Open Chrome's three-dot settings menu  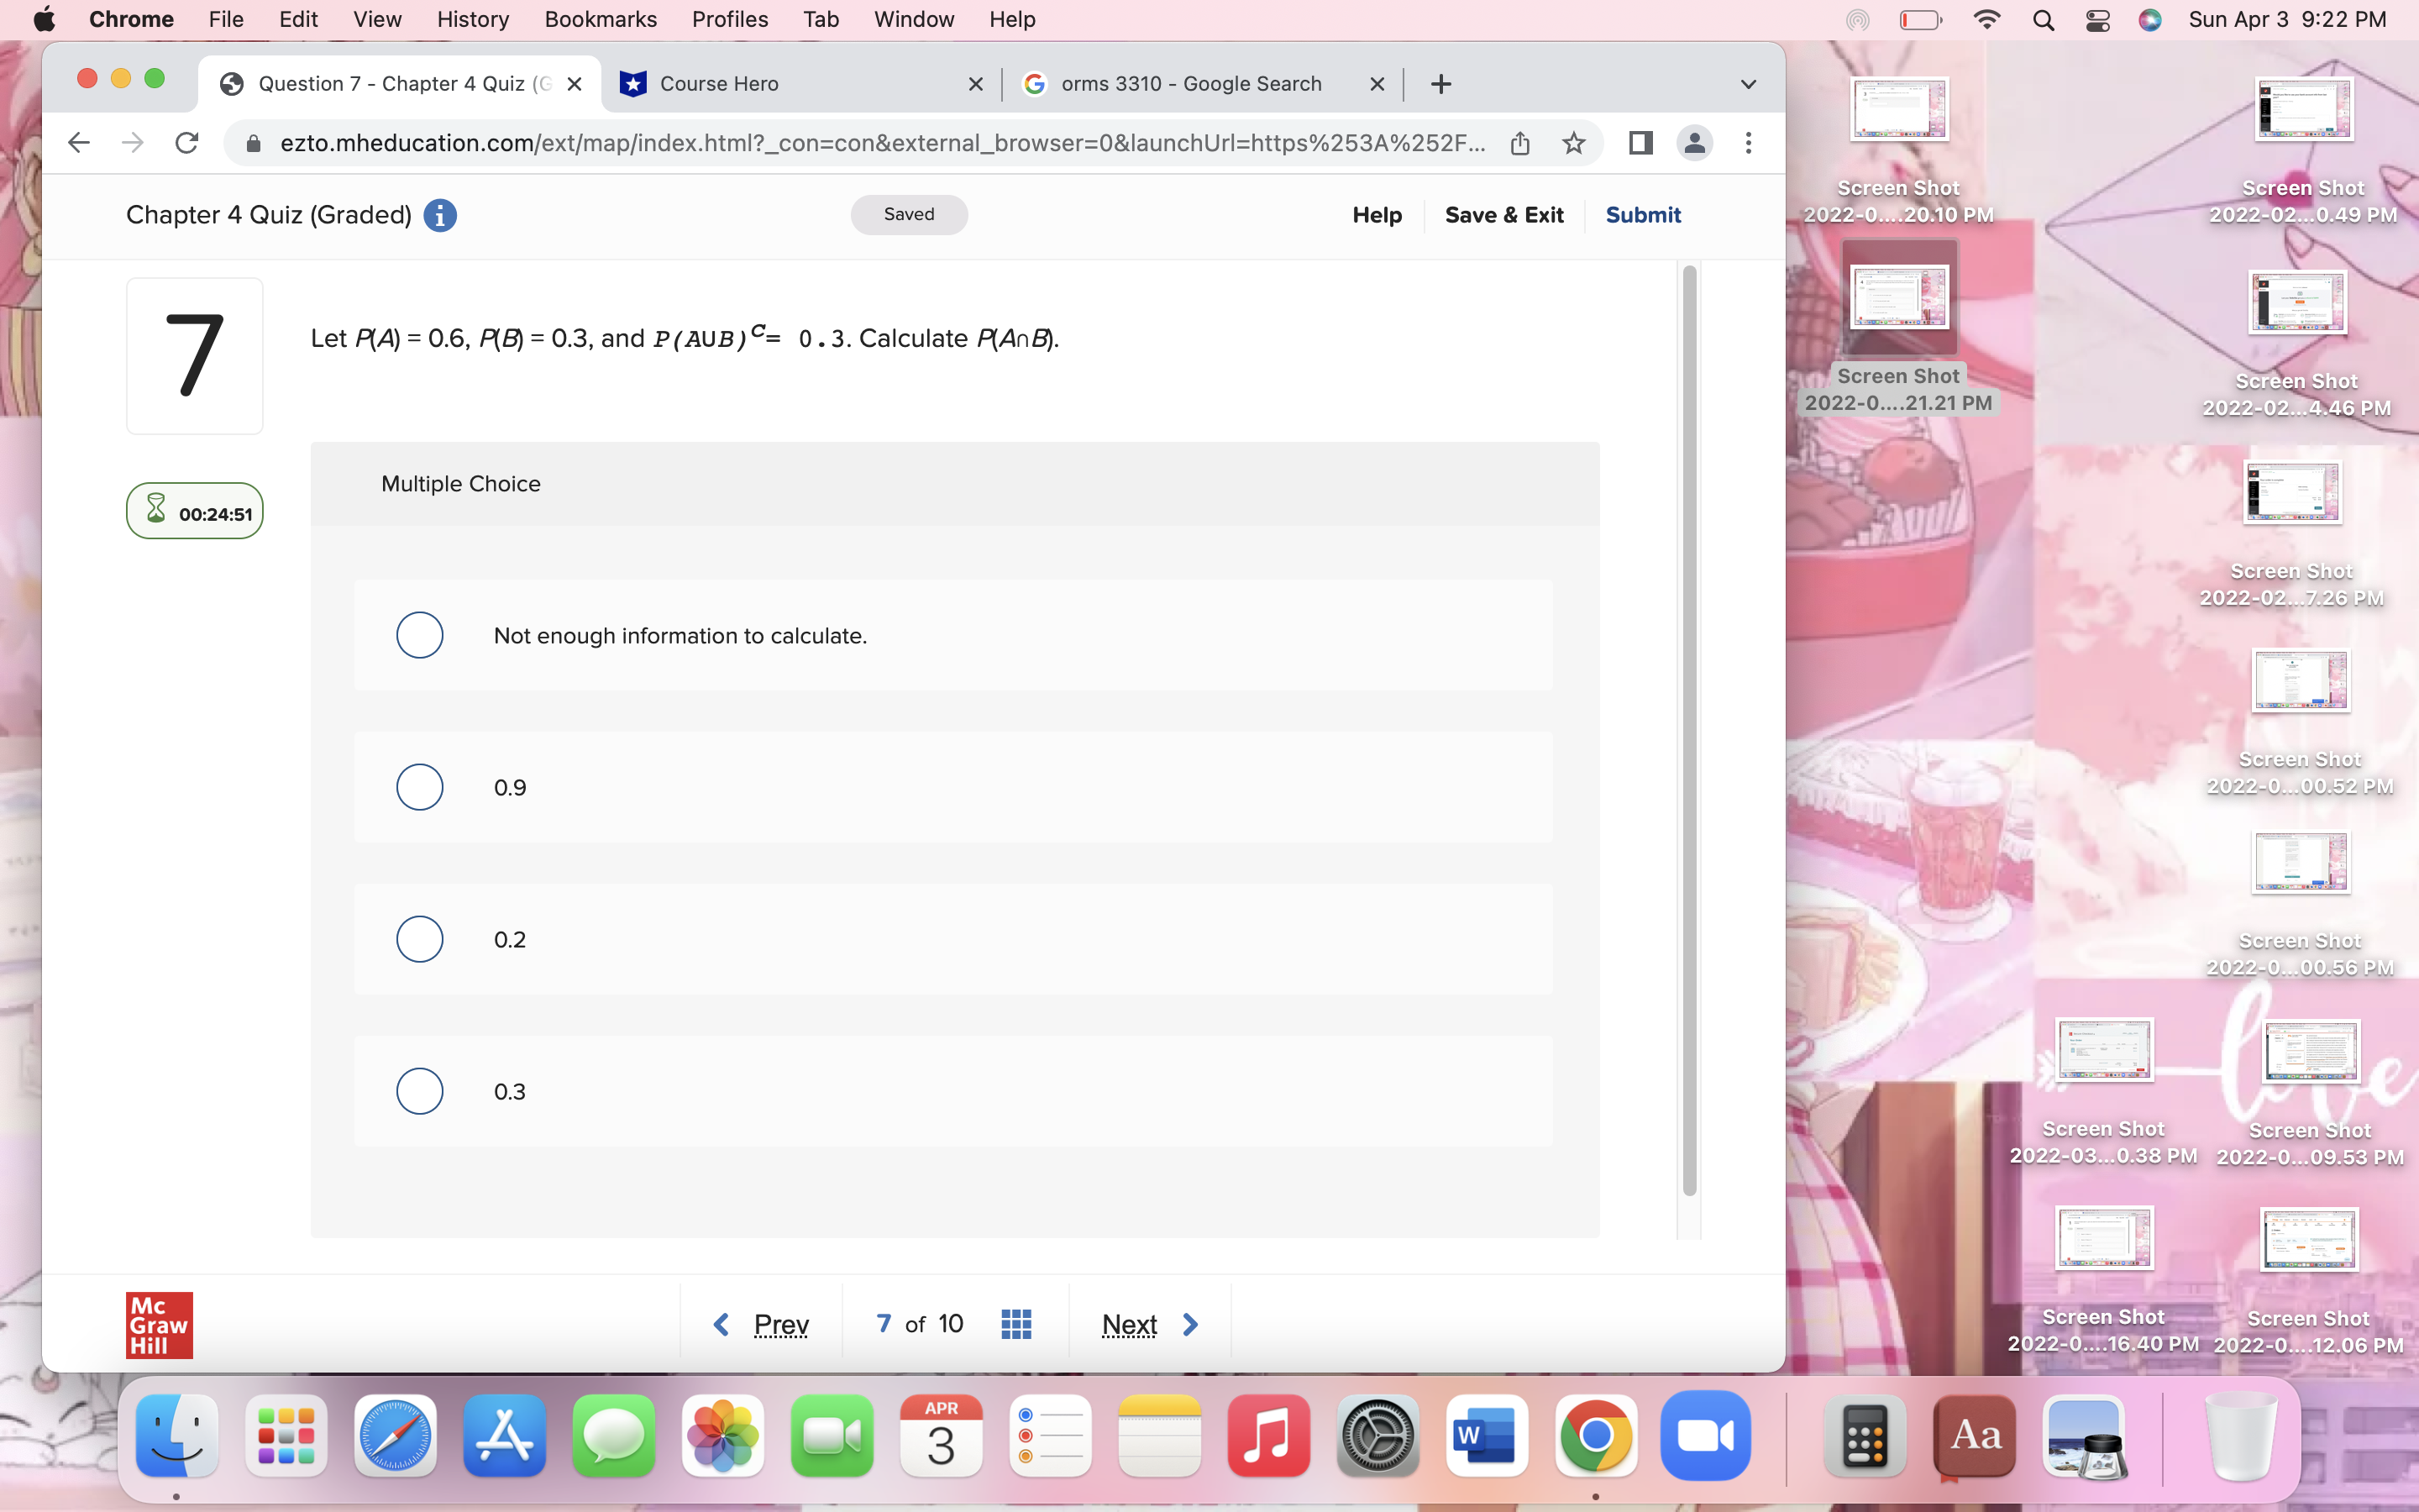(x=1748, y=143)
